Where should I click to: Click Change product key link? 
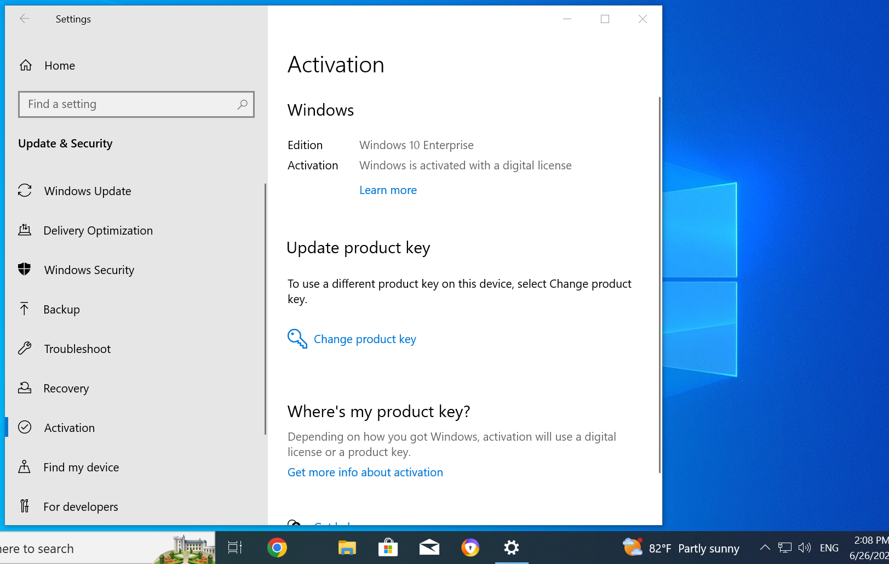365,339
